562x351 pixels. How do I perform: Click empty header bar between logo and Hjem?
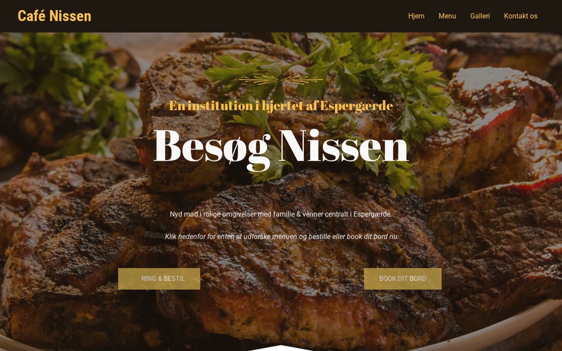point(246,16)
